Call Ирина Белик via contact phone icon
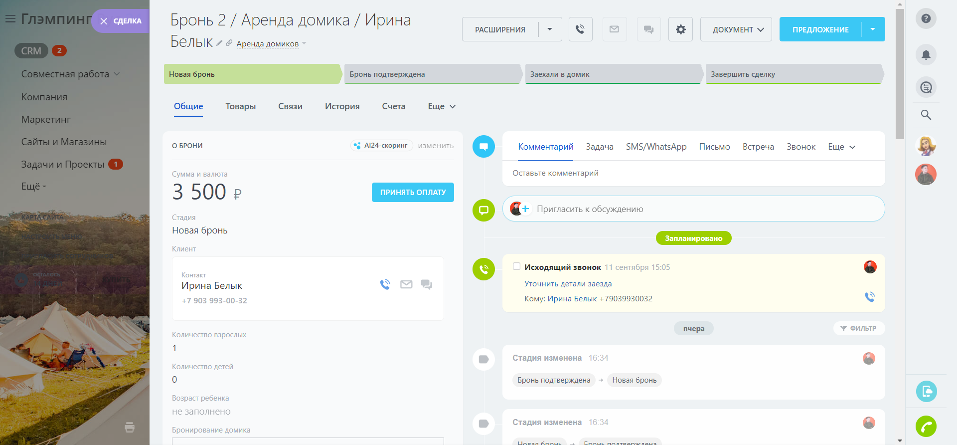 (385, 284)
